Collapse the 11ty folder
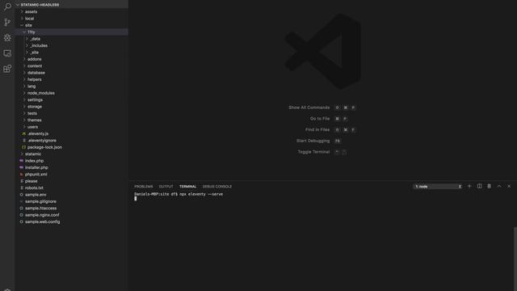Image resolution: width=517 pixels, height=291 pixels. (72, 32)
